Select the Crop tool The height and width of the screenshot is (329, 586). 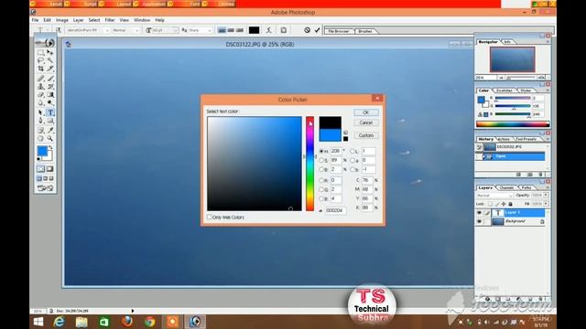coord(40,69)
